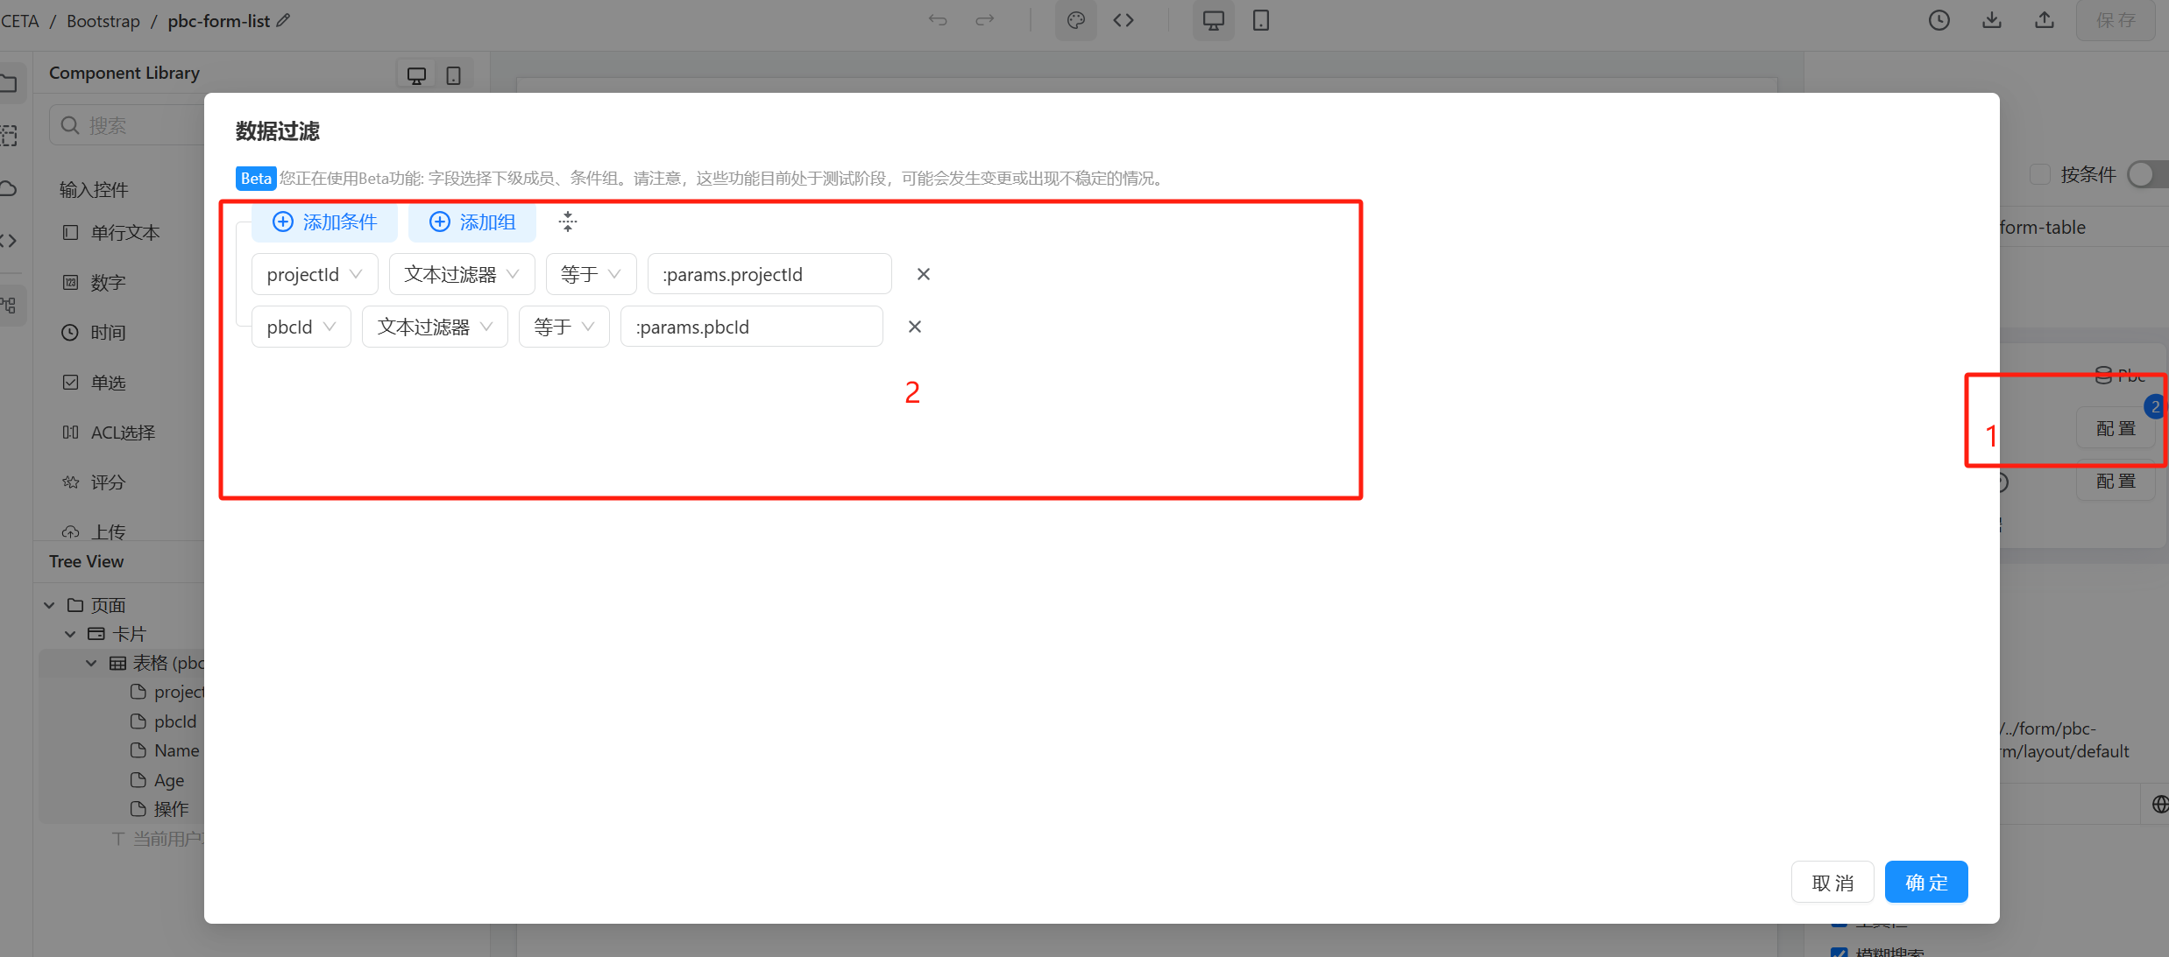Select the 单行文本 component

click(x=110, y=233)
